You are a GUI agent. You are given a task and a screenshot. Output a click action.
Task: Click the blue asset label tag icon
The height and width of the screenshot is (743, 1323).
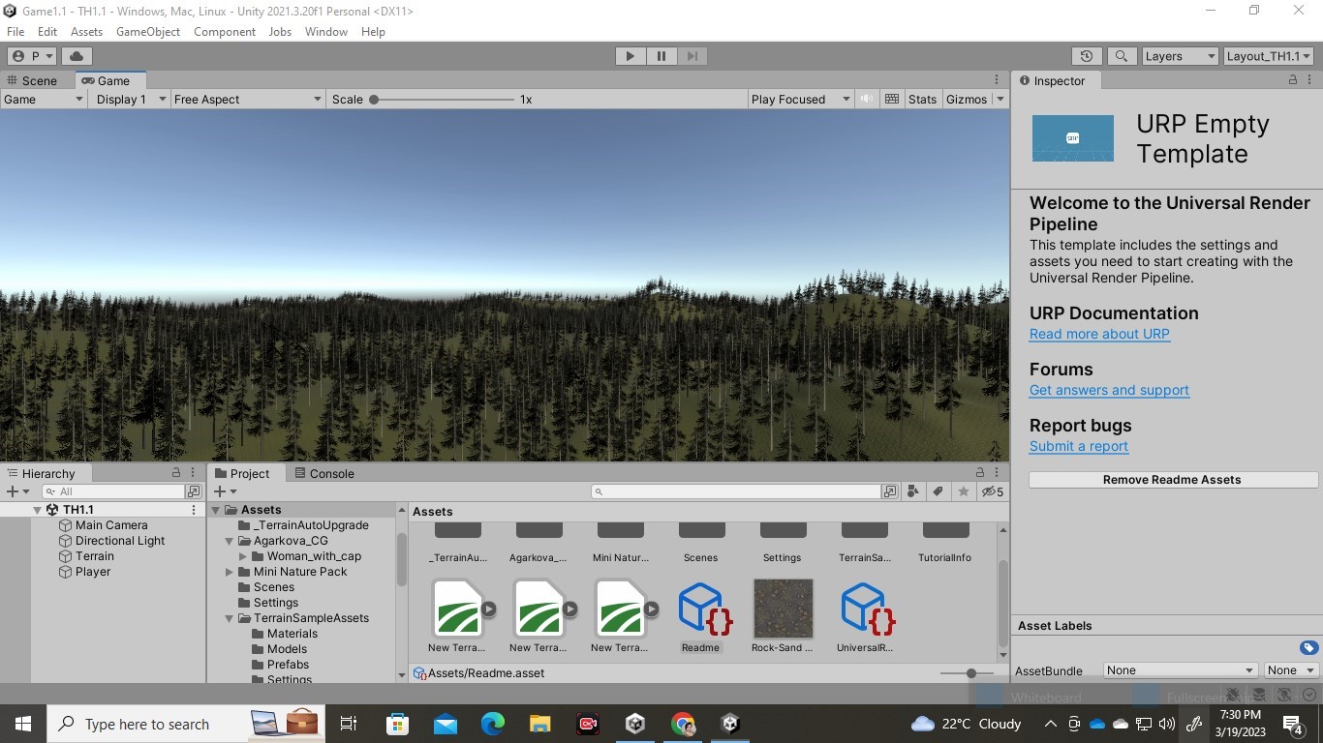[1308, 648]
